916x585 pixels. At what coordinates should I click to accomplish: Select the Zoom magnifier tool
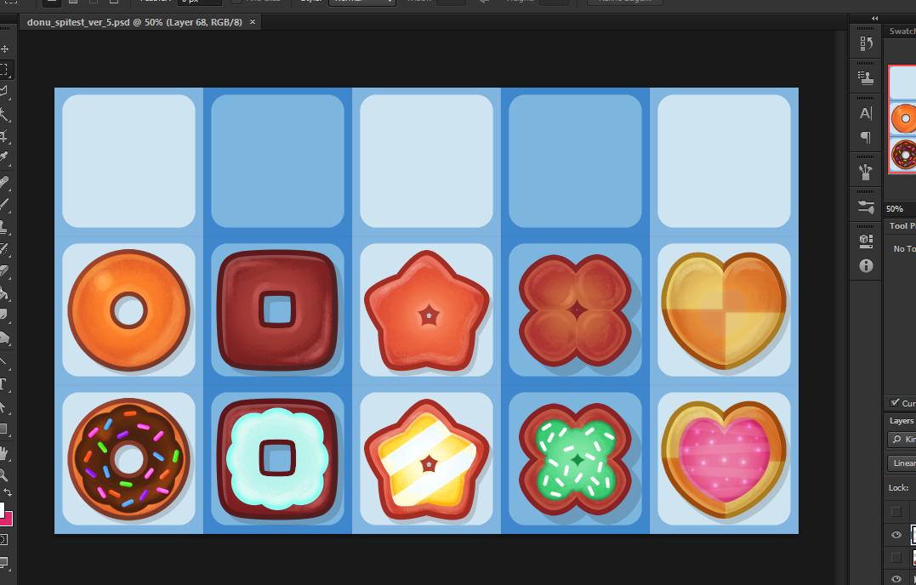pos(3,474)
